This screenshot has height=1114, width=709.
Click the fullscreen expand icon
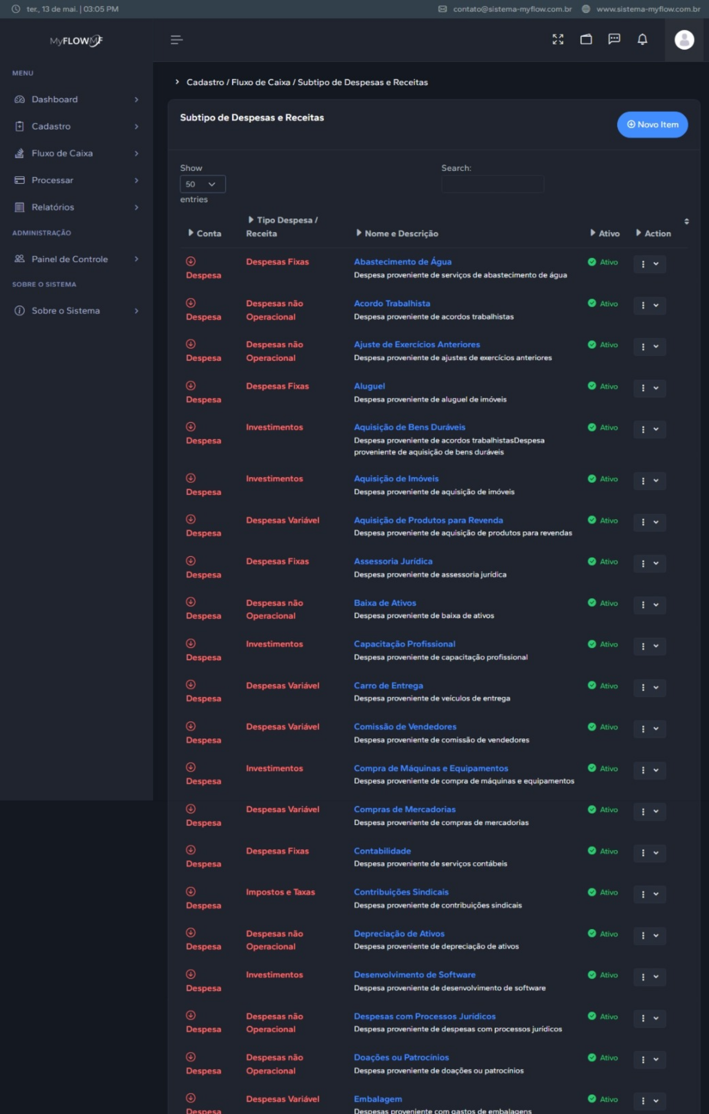pyautogui.click(x=558, y=39)
